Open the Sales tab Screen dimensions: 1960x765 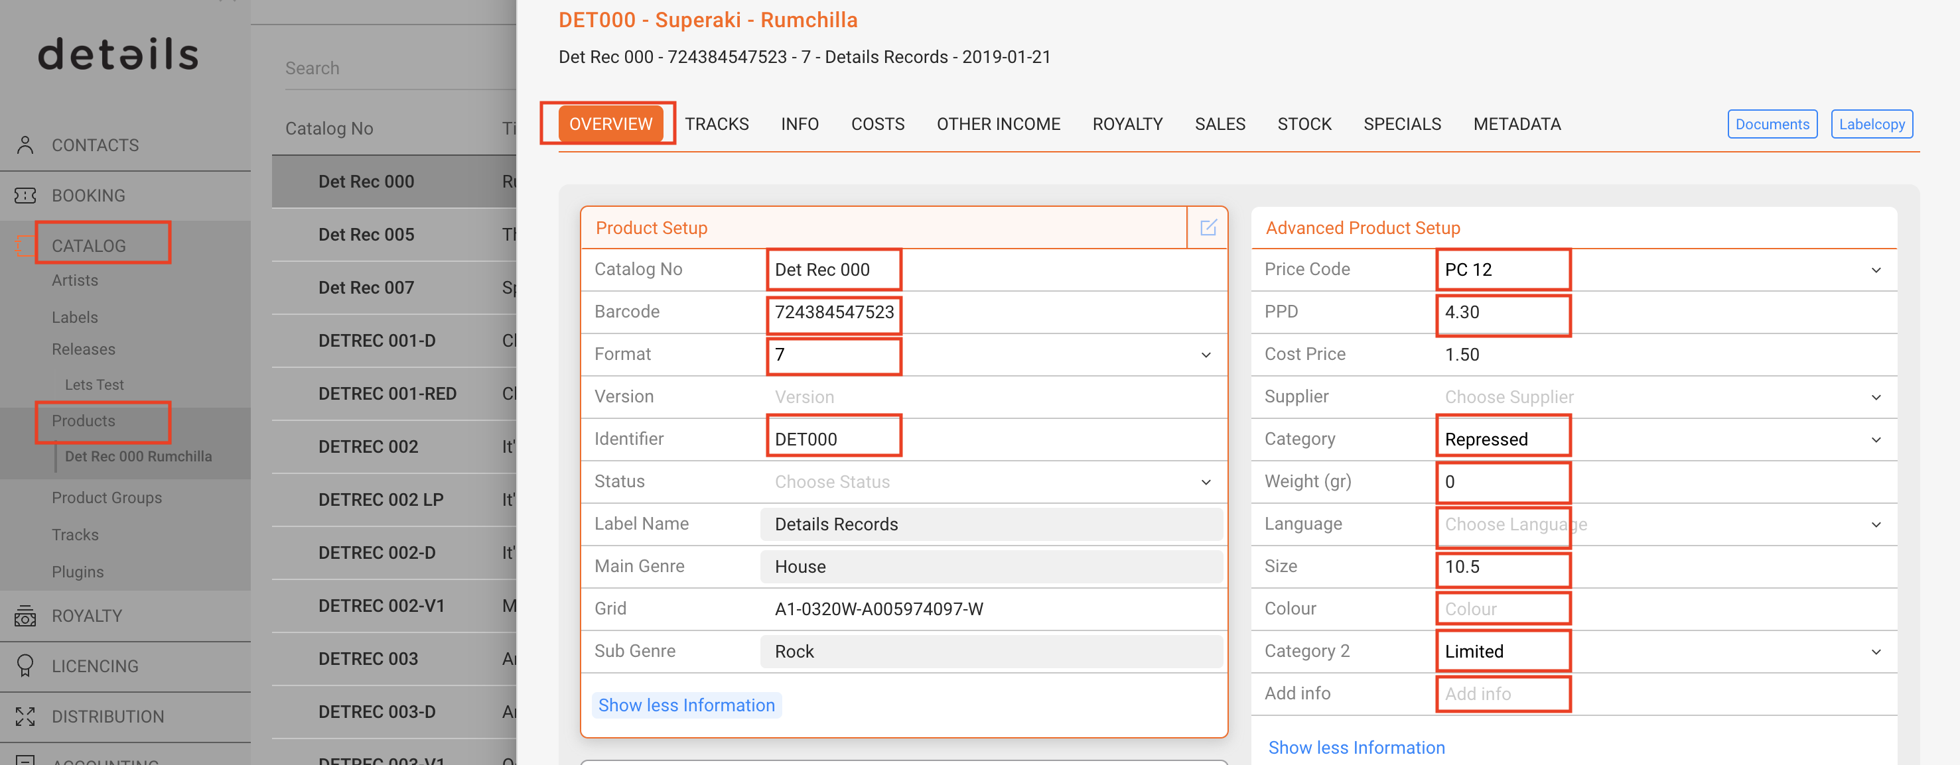(x=1220, y=124)
